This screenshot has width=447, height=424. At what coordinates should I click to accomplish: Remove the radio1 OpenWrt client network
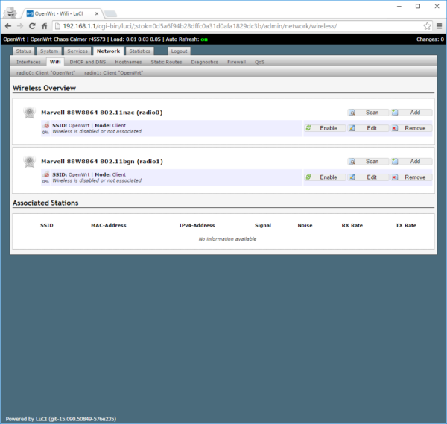pyautogui.click(x=410, y=177)
